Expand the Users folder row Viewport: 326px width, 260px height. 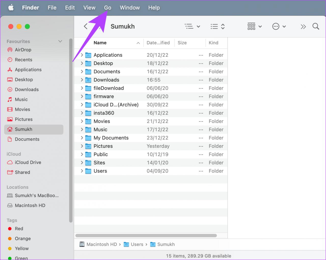[x=82, y=171]
